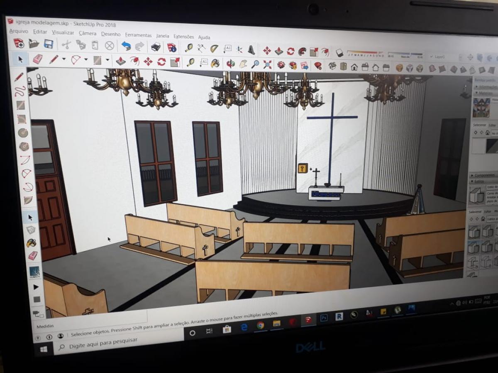The image size is (498, 373).
Task: Switch to the Iso standard view
Action: click(x=332, y=66)
